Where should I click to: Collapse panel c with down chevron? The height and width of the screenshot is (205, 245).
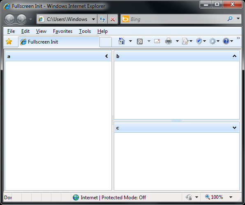coord(234,128)
